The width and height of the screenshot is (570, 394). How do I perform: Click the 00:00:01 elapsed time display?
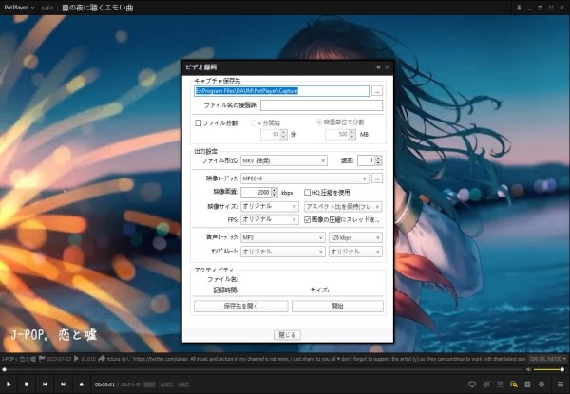(104, 385)
